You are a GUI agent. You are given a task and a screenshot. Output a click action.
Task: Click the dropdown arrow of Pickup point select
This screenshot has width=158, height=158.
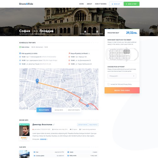pos(134,76)
